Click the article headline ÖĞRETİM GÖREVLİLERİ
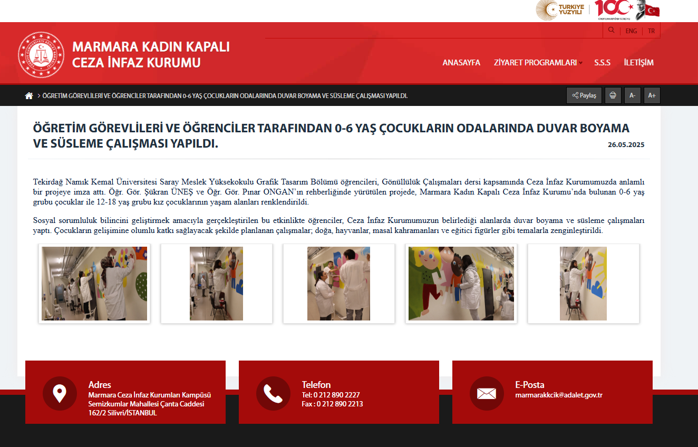The image size is (698, 447). point(331,135)
